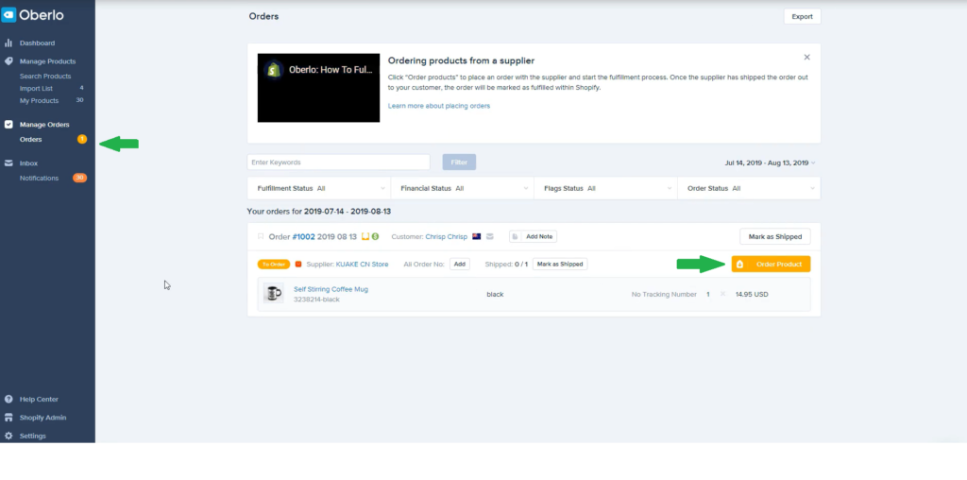Click the customer's country flag icon

tap(477, 236)
